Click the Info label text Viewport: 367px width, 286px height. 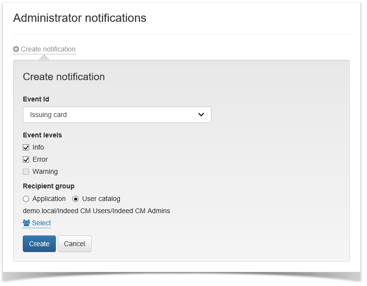[38, 147]
